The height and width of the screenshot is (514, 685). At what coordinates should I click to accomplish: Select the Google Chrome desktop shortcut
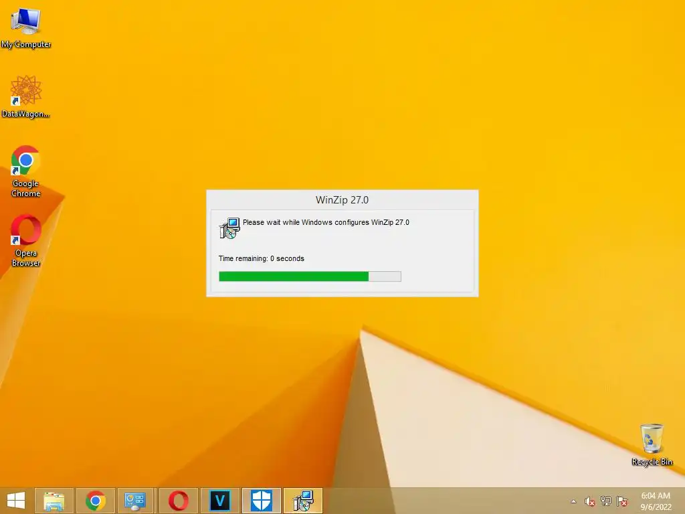click(26, 171)
